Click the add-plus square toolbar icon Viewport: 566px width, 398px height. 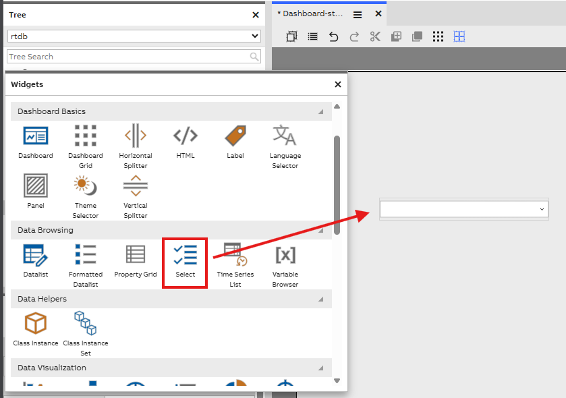397,36
